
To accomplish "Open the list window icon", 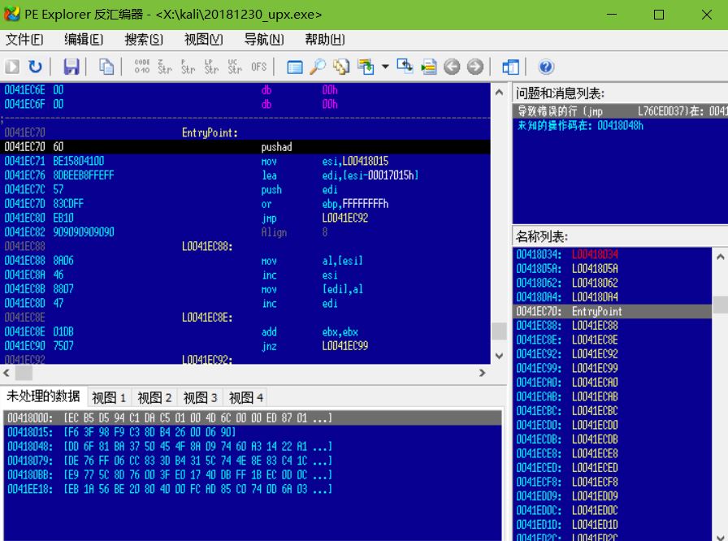I will tap(295, 67).
